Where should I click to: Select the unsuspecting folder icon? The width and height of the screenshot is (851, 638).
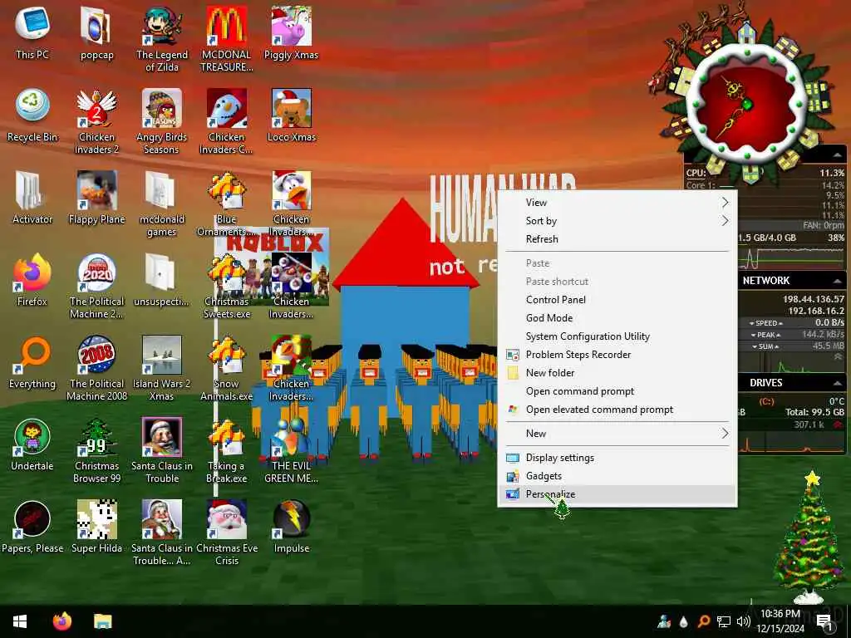[162, 279]
